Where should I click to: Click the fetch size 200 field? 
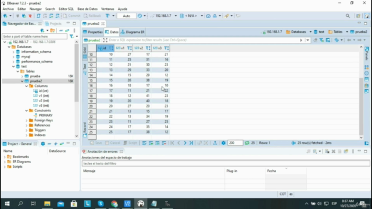(x=235, y=143)
